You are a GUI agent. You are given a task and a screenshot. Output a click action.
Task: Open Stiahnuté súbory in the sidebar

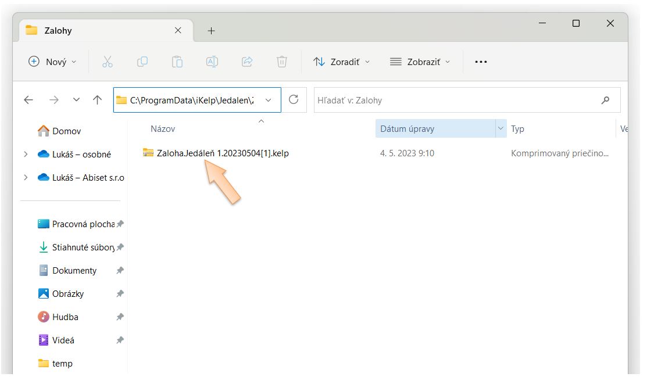(83, 247)
